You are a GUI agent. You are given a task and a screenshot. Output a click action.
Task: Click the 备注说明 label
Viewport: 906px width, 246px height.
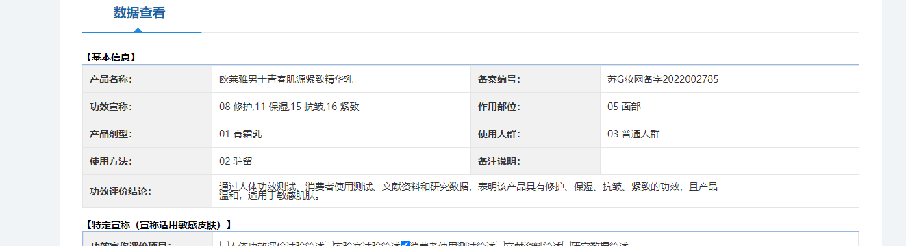click(x=499, y=161)
